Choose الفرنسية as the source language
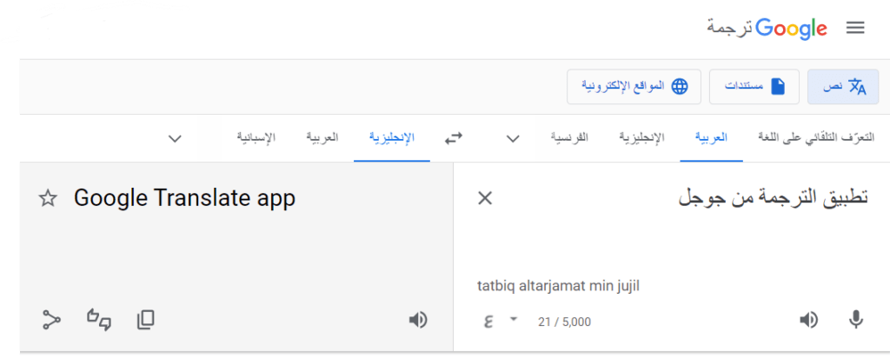 pyautogui.click(x=570, y=138)
